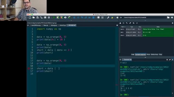Save the current file
The width and height of the screenshot is (174, 97).
(38, 18)
